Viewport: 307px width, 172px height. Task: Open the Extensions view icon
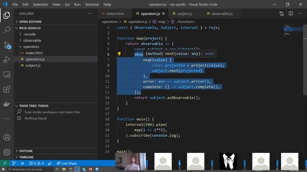[7, 89]
